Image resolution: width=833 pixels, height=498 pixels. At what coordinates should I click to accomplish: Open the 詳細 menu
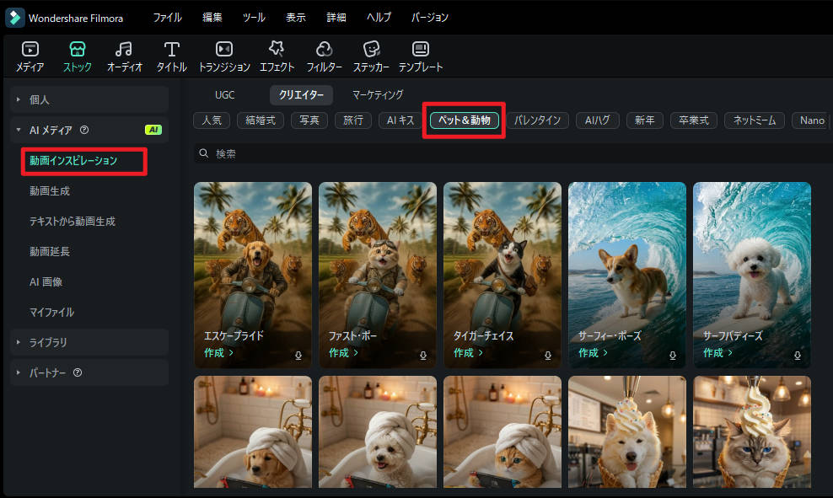(x=336, y=18)
